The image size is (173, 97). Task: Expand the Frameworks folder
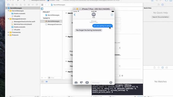pos(8,32)
